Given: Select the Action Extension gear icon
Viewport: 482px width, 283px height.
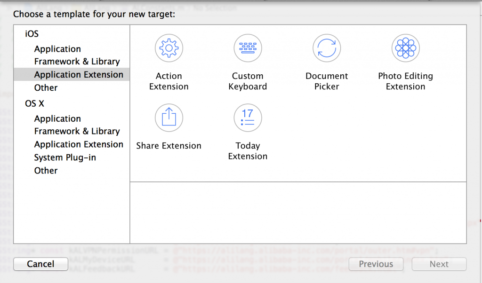Looking at the screenshot, I should (x=169, y=48).
